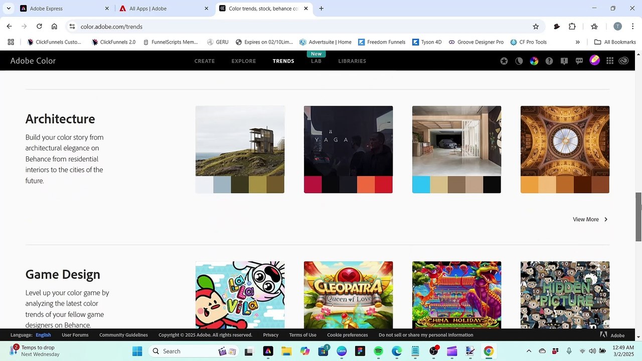Screen dimensions: 642x361
Task: Open the Chrome three-dot menu
Action: [x=632, y=27]
